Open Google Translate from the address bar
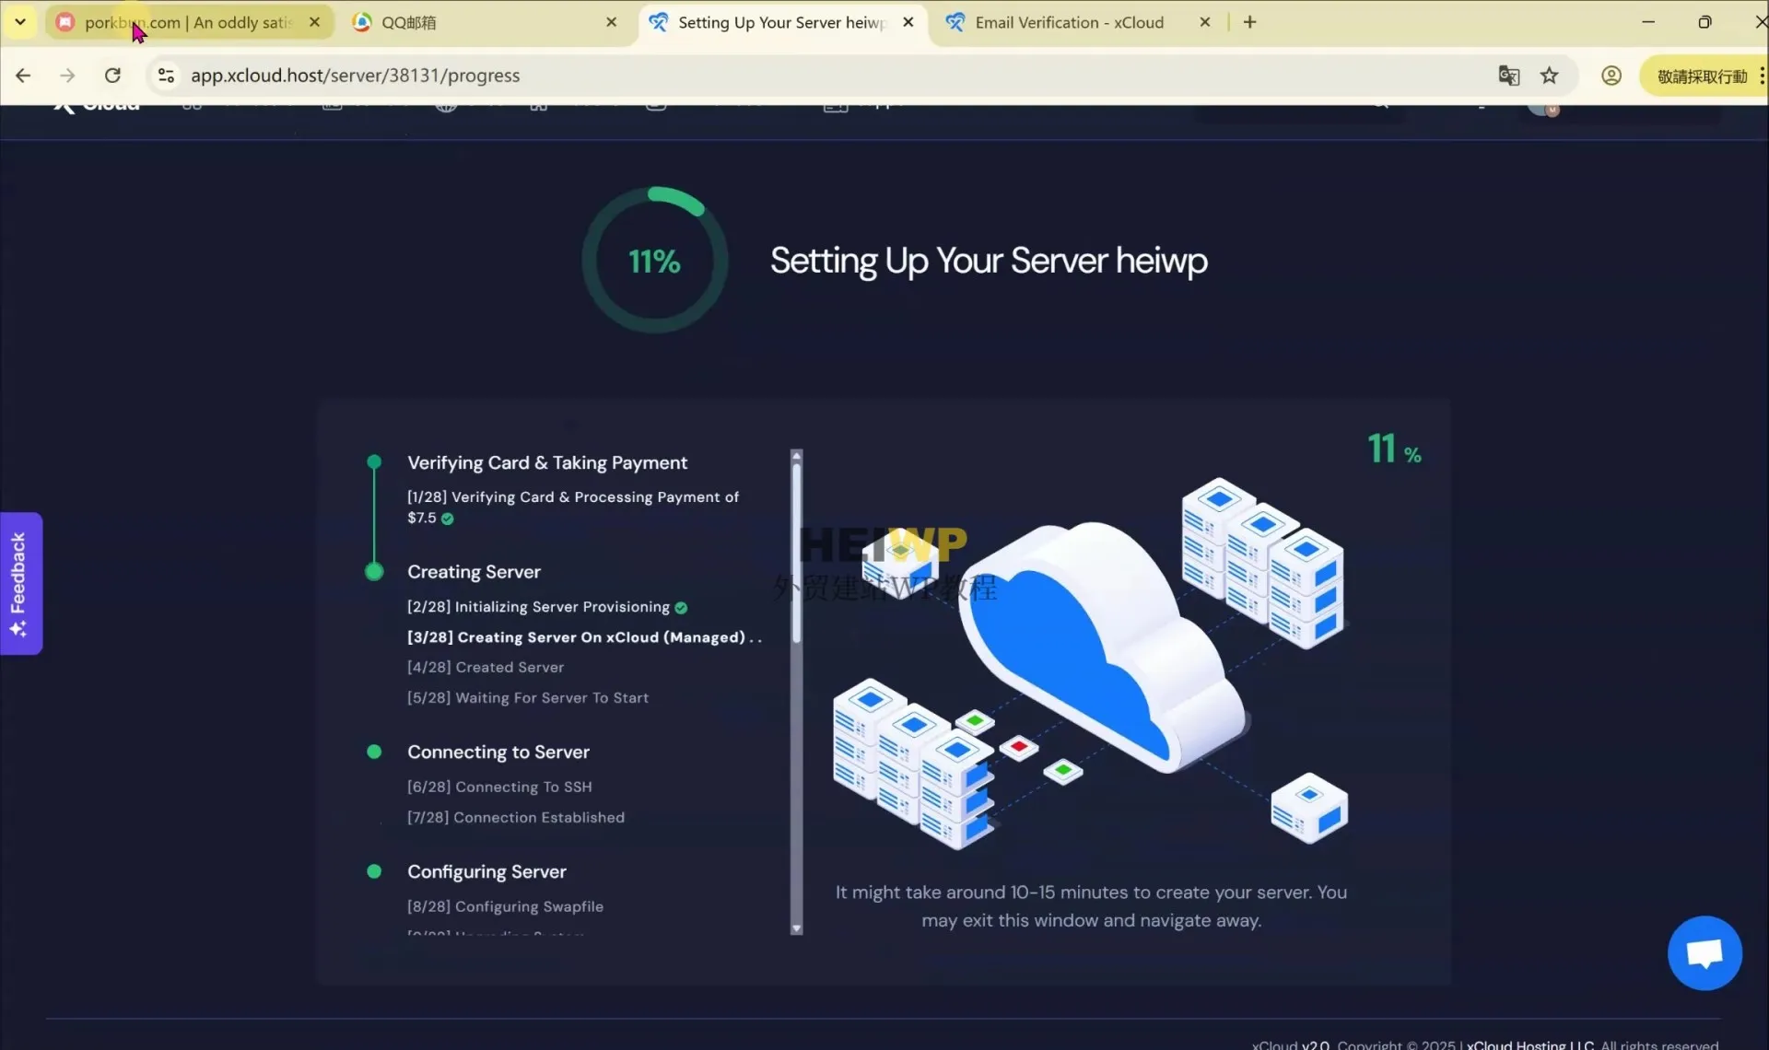The height and width of the screenshot is (1050, 1769). [1509, 76]
